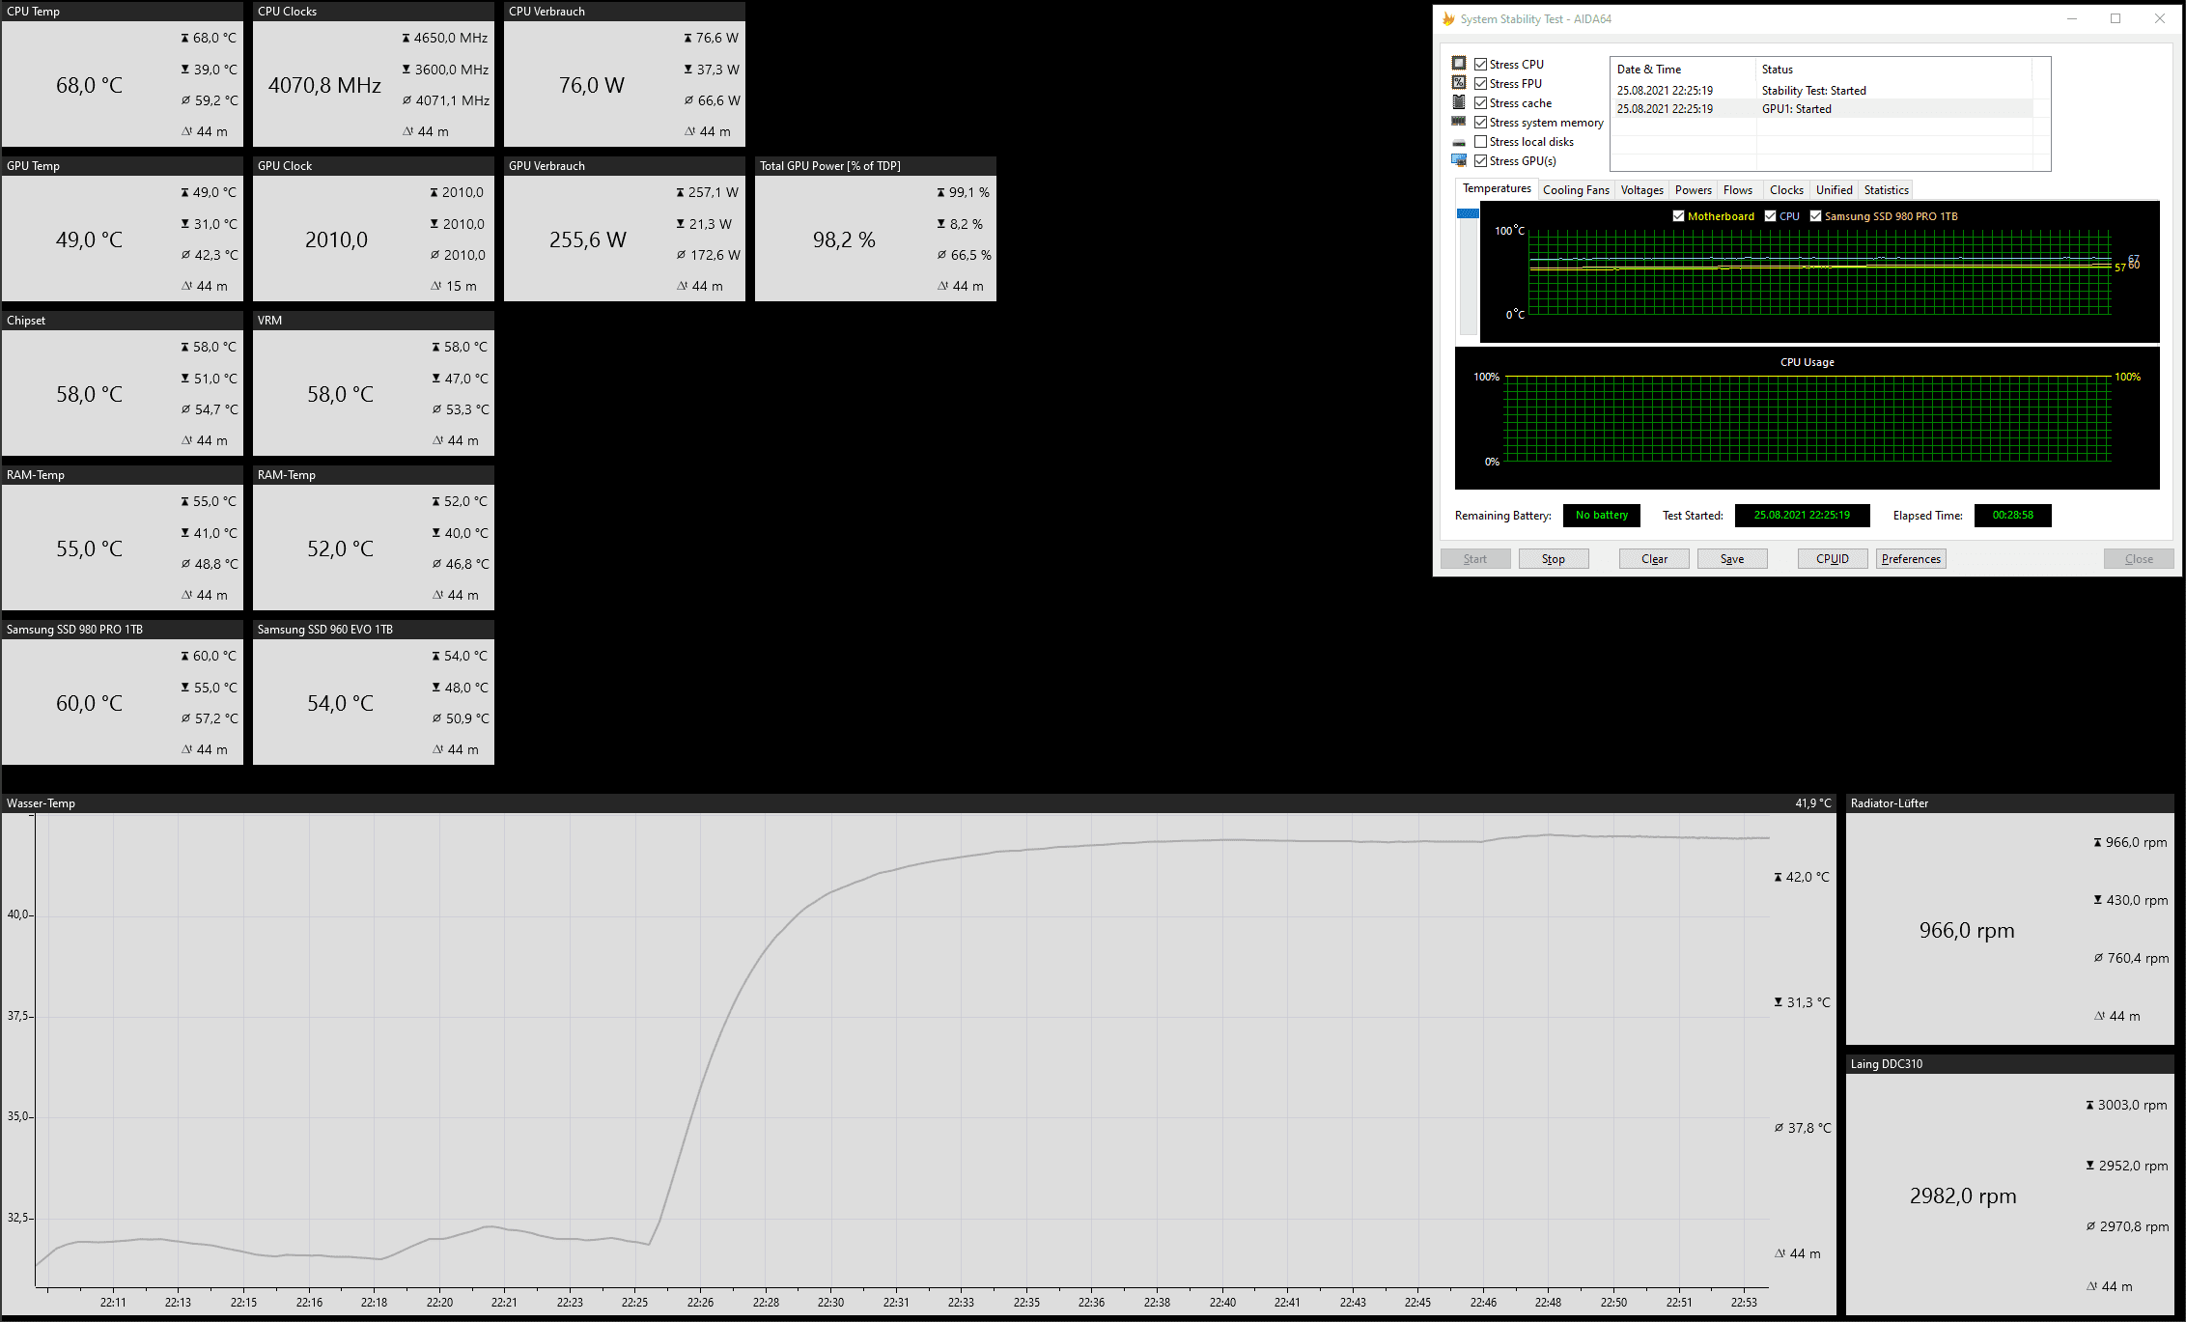Click the CPU Clocks 4070,8 MHz reading

(324, 86)
